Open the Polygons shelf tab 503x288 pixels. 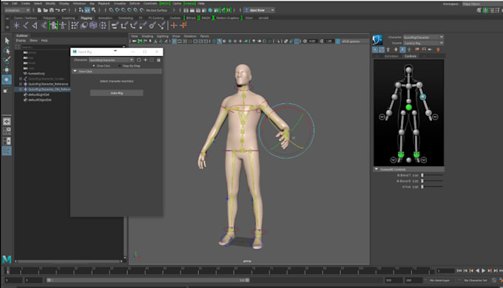coord(49,18)
